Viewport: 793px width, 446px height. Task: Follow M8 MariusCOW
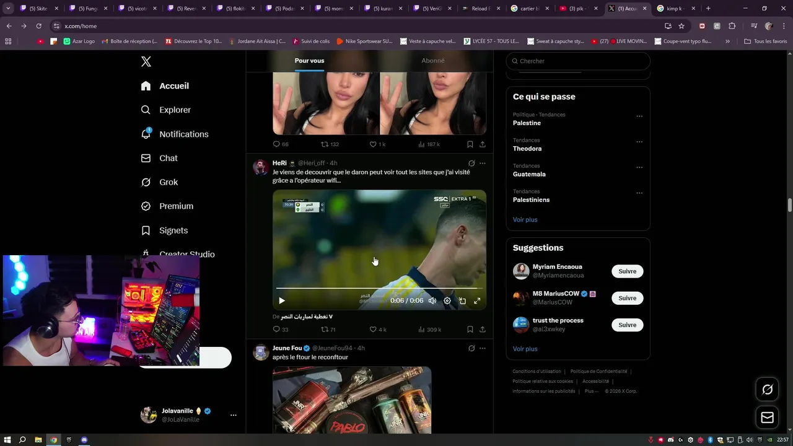coord(627,298)
